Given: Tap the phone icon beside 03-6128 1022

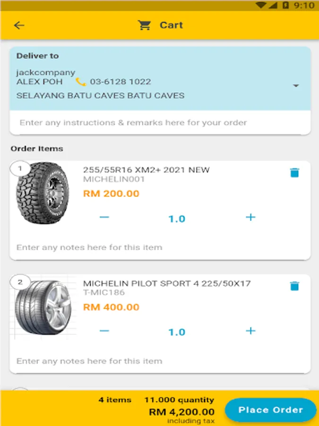Looking at the screenshot, I should point(81,82).
